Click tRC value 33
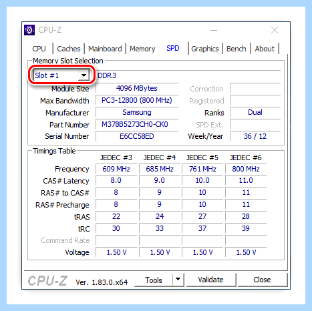 point(160,228)
